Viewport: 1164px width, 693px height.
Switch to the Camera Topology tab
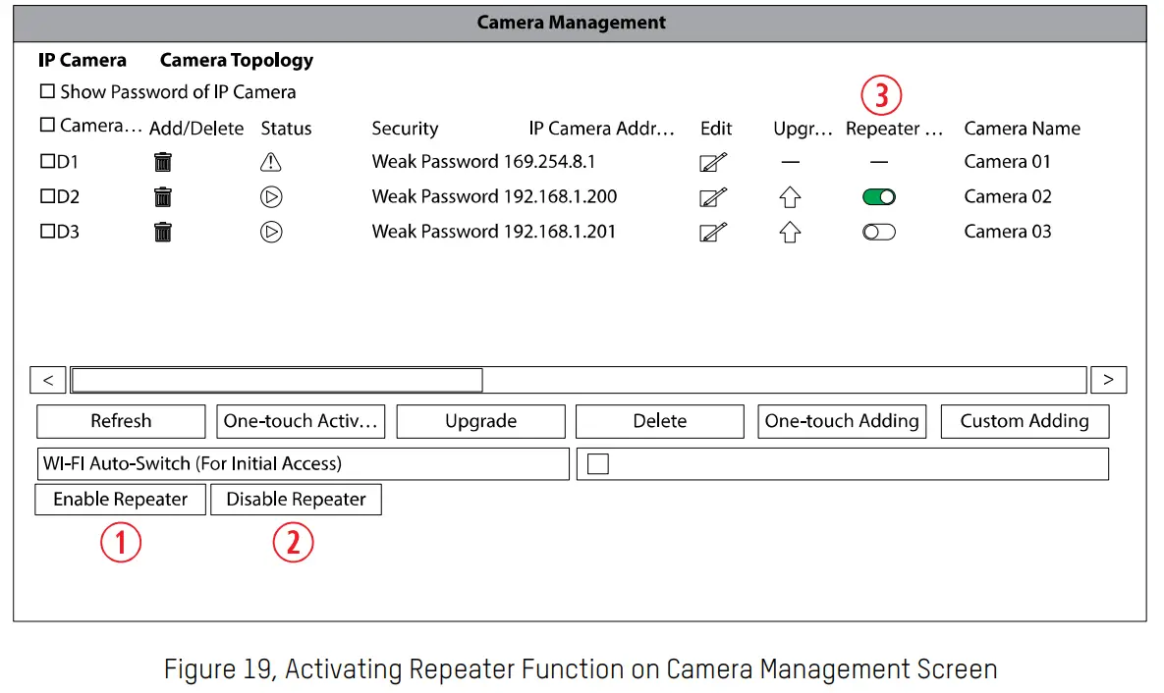(236, 60)
